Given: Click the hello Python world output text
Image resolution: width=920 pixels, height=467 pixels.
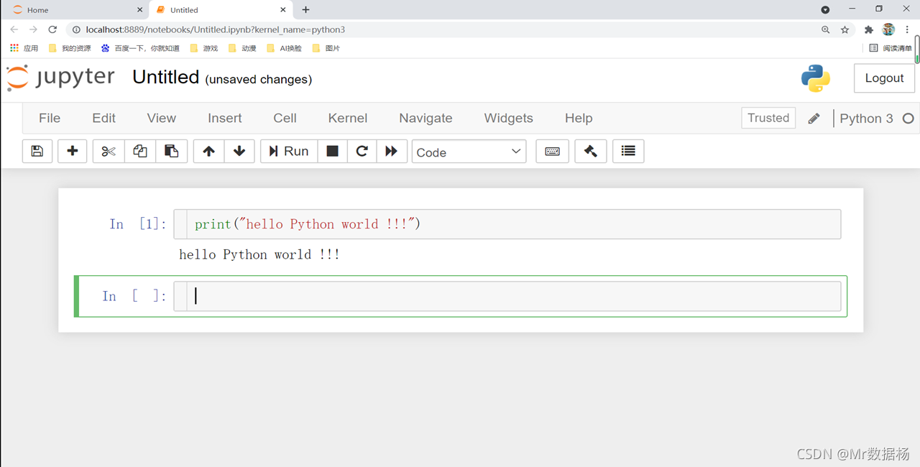Looking at the screenshot, I should click(259, 254).
